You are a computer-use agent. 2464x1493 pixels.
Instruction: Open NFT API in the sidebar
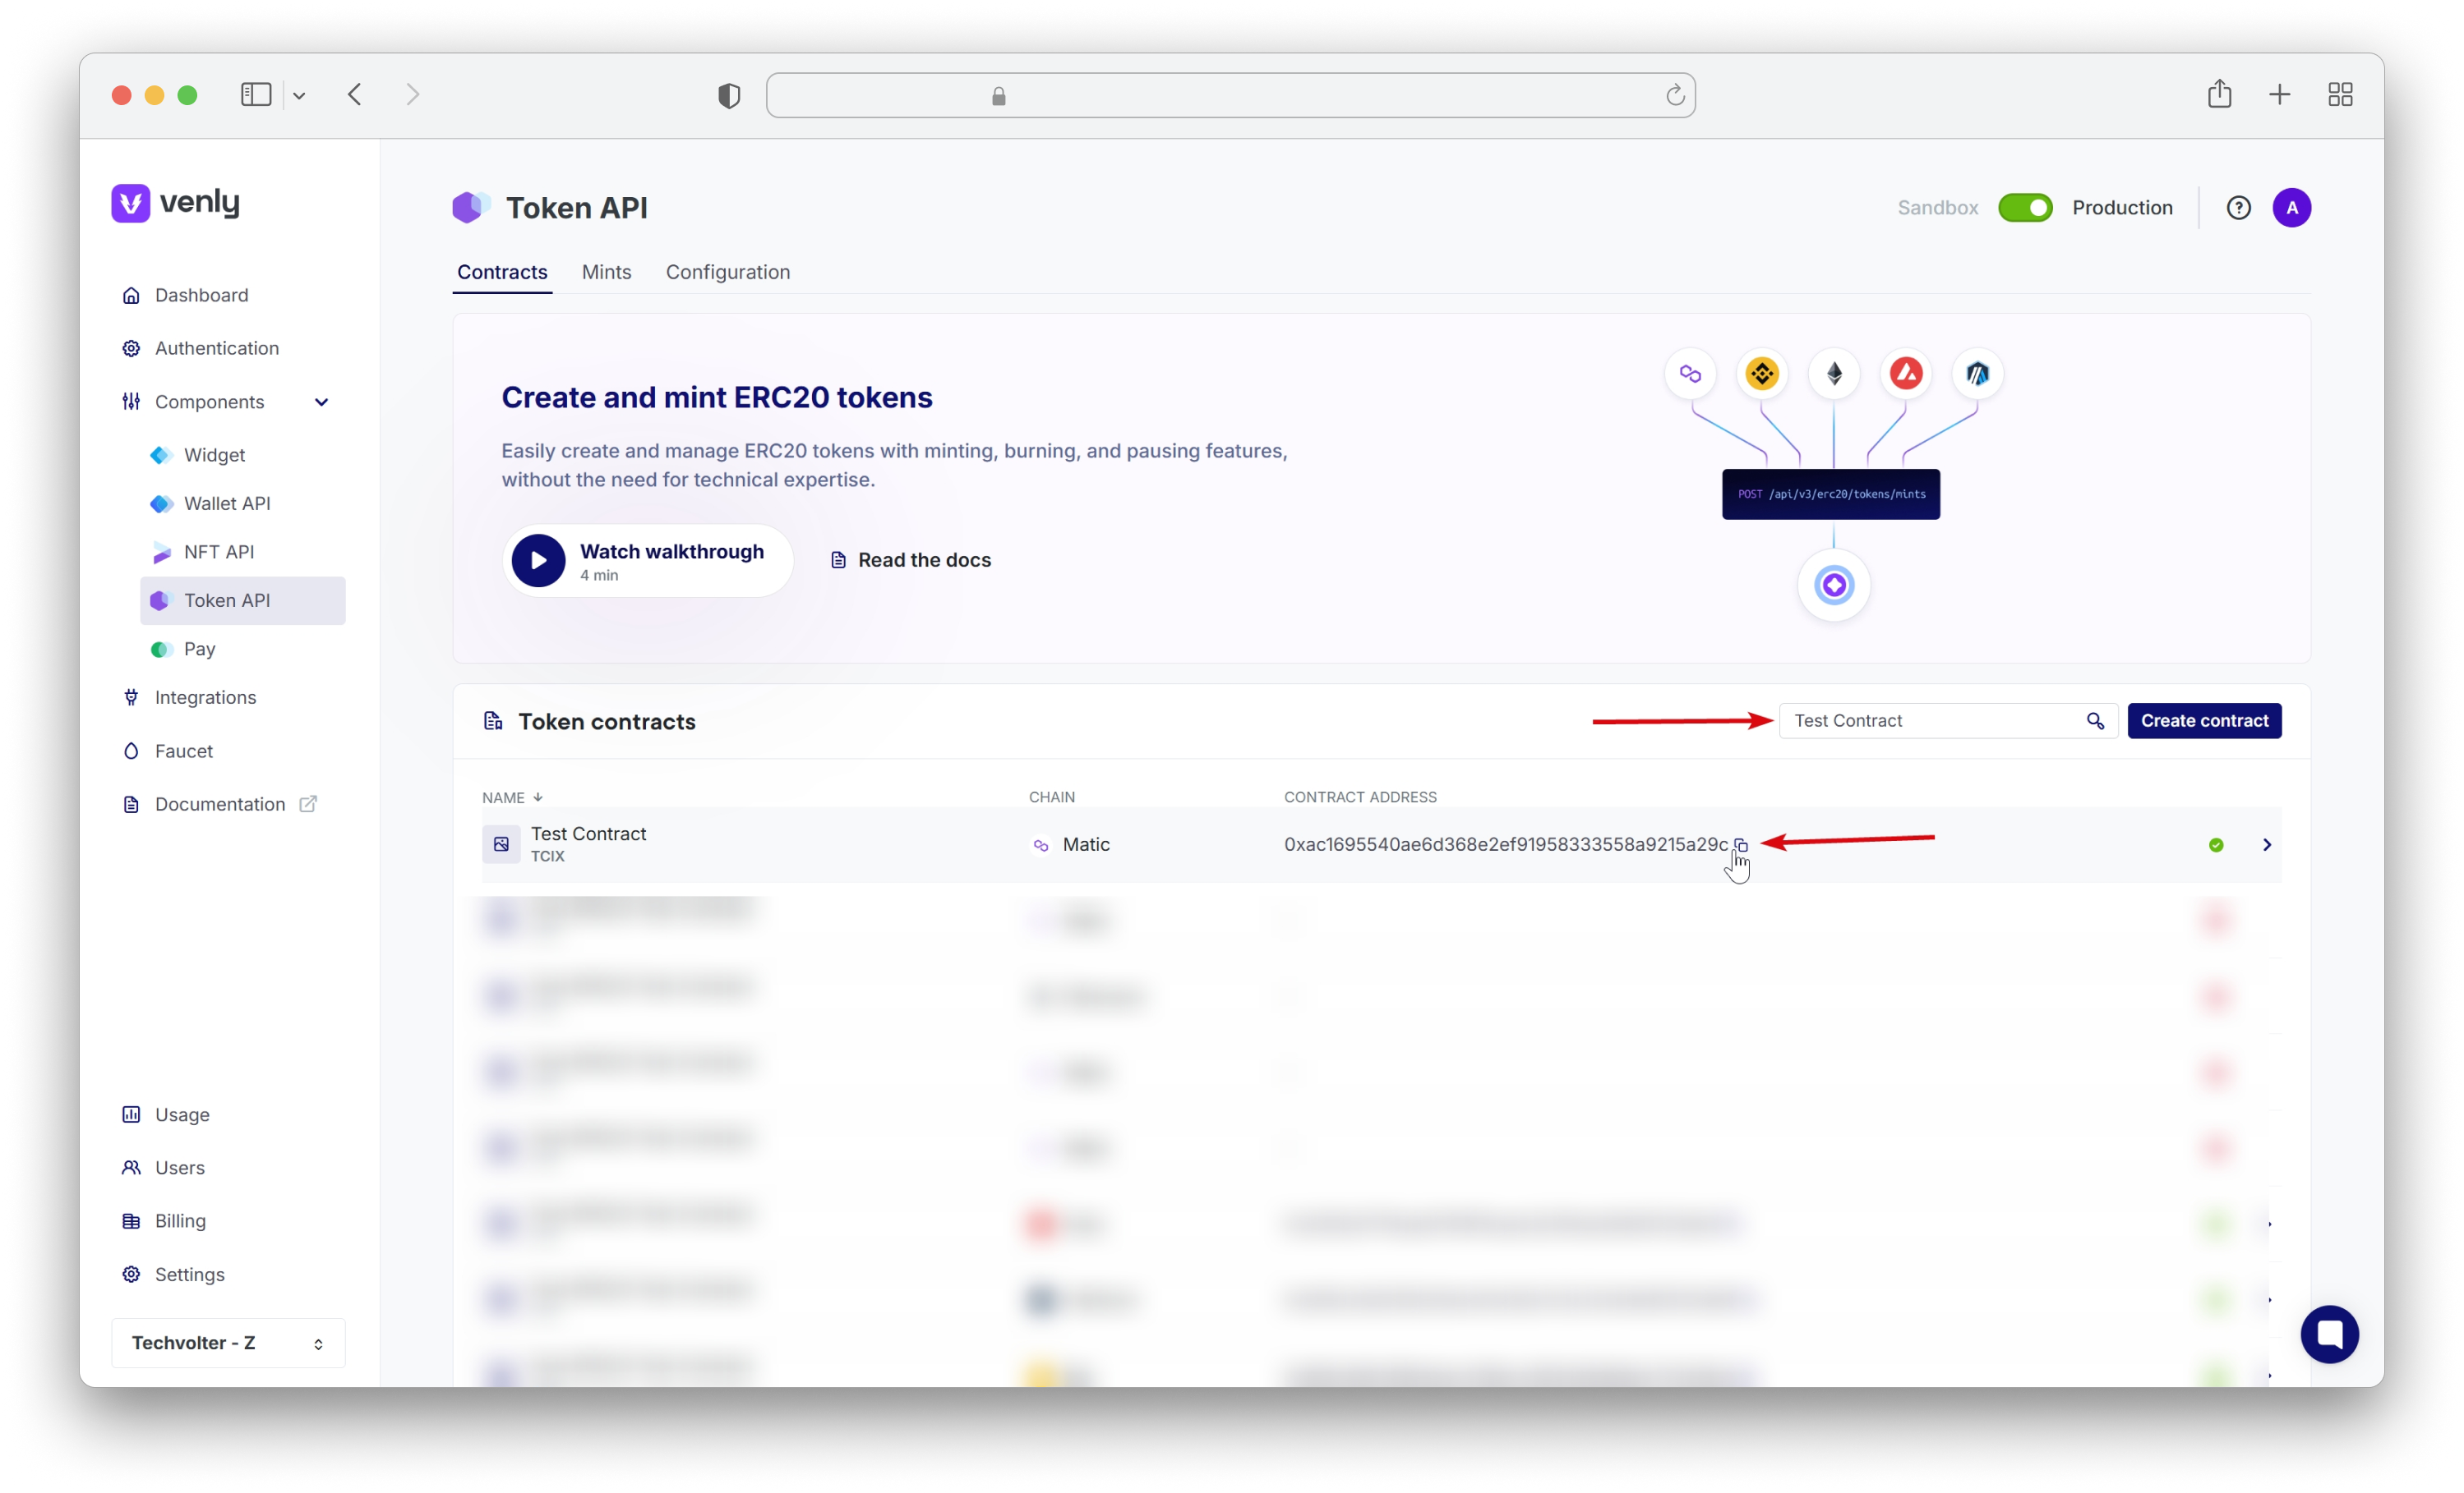[x=218, y=552]
